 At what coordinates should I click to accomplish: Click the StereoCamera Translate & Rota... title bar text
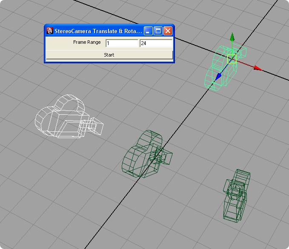[x=98, y=31]
